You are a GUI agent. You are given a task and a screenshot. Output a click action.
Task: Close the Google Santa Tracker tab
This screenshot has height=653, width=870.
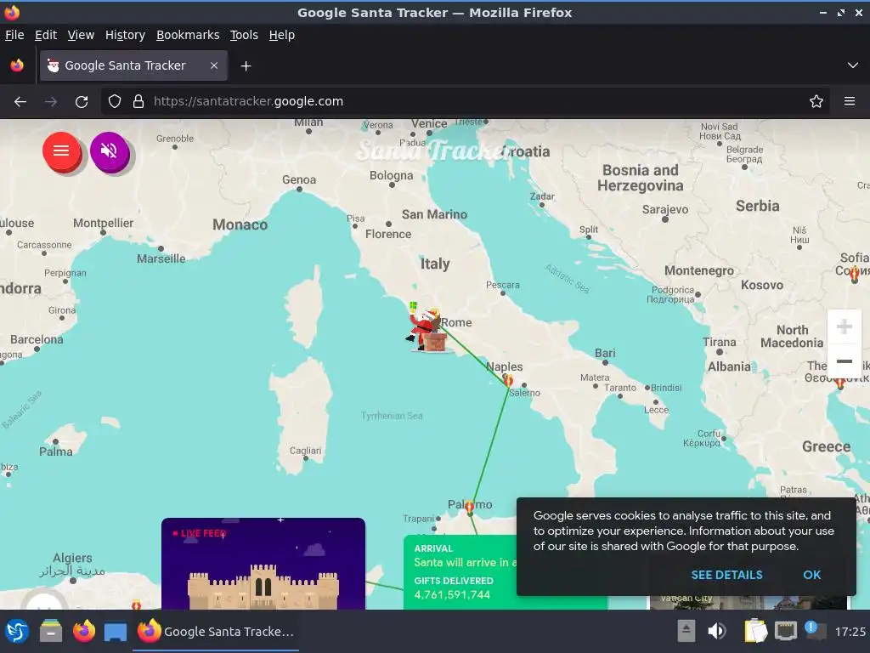pos(214,65)
